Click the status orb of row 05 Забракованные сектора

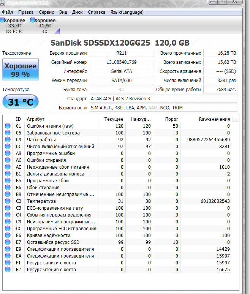pos(8,133)
